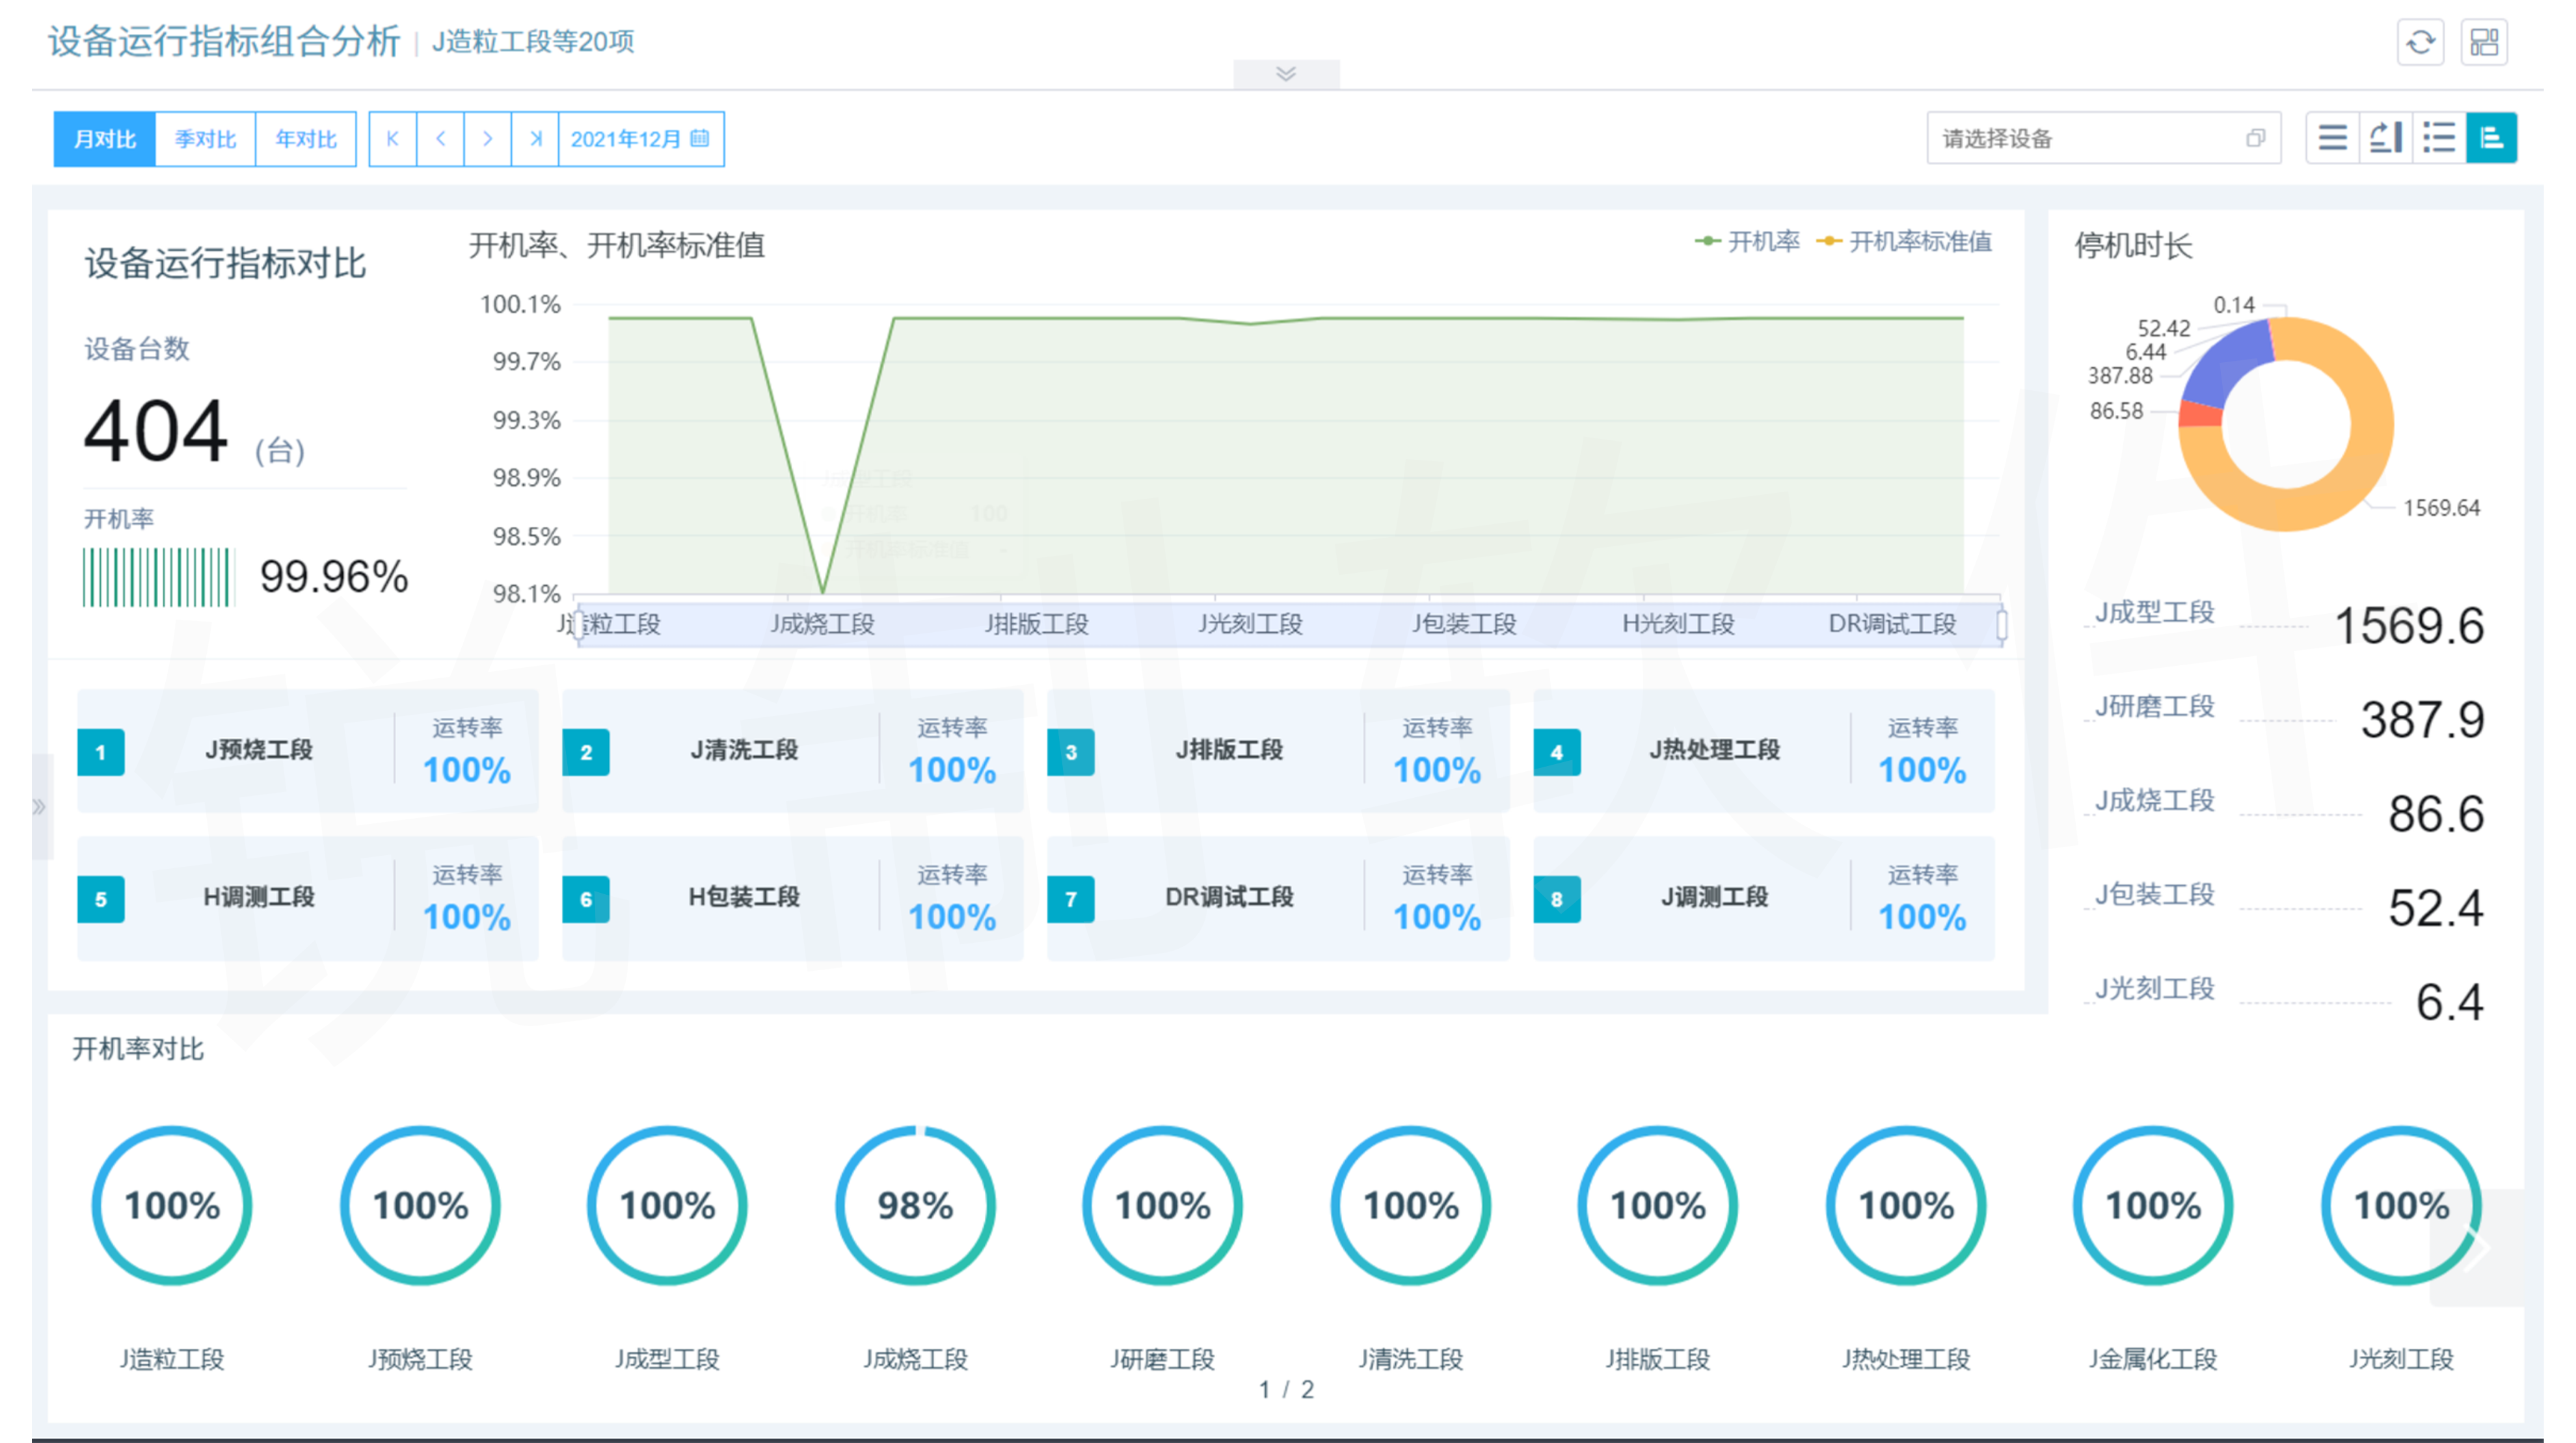This screenshot has width=2576, height=1443.
Task: Switch to 年对比 tab
Action: click(x=306, y=139)
